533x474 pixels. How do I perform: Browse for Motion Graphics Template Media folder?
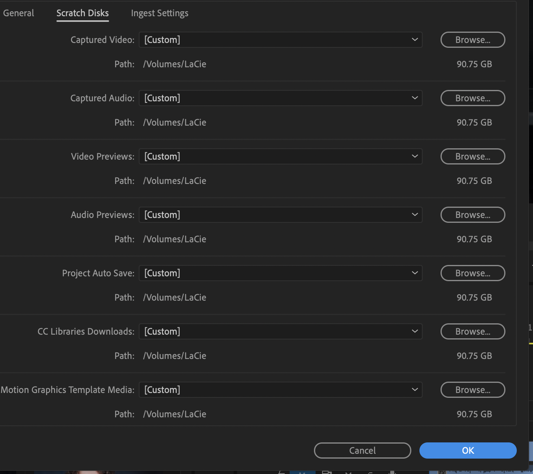point(473,390)
